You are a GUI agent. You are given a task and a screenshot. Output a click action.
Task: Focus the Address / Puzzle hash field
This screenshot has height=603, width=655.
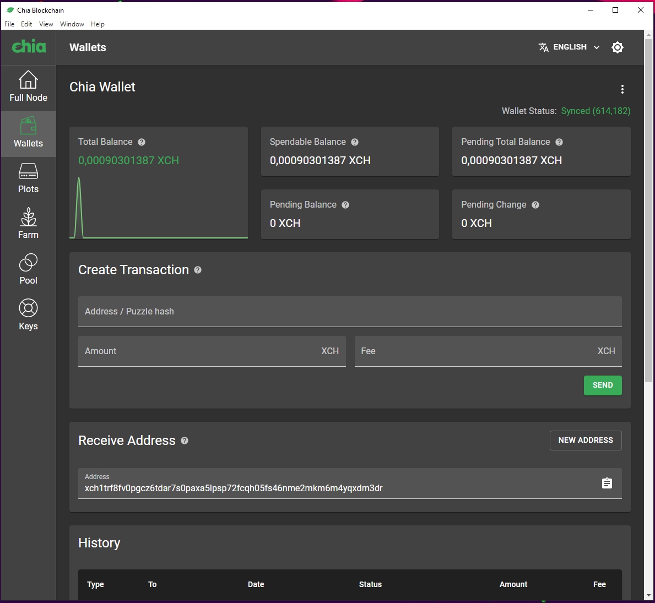(350, 312)
